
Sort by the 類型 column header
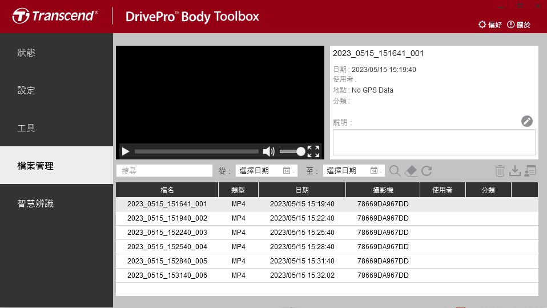point(238,190)
